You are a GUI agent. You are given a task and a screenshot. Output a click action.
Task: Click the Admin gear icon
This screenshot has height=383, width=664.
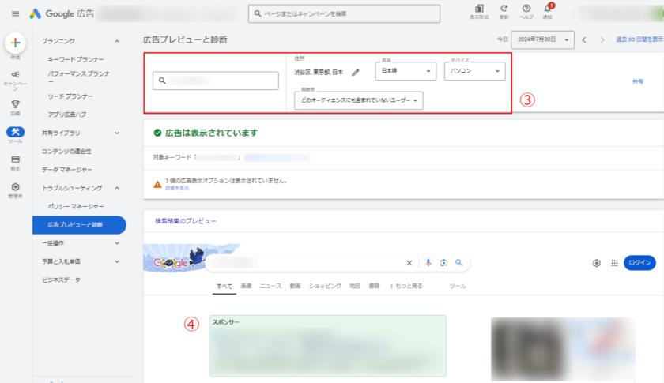15,187
